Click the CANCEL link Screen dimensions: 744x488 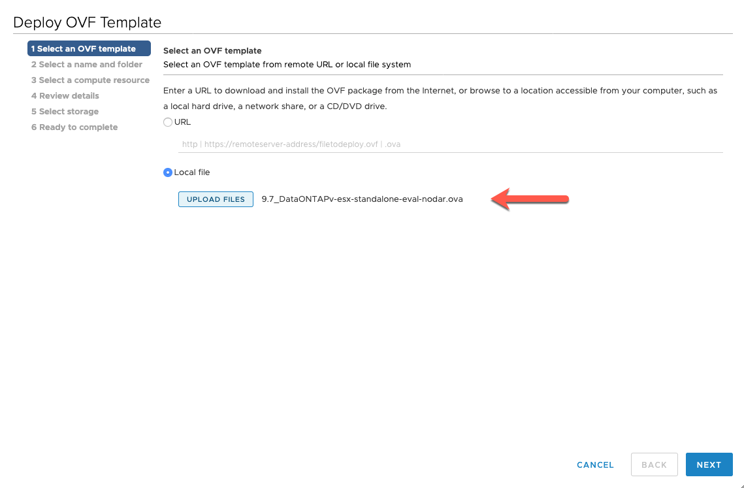pyautogui.click(x=594, y=464)
